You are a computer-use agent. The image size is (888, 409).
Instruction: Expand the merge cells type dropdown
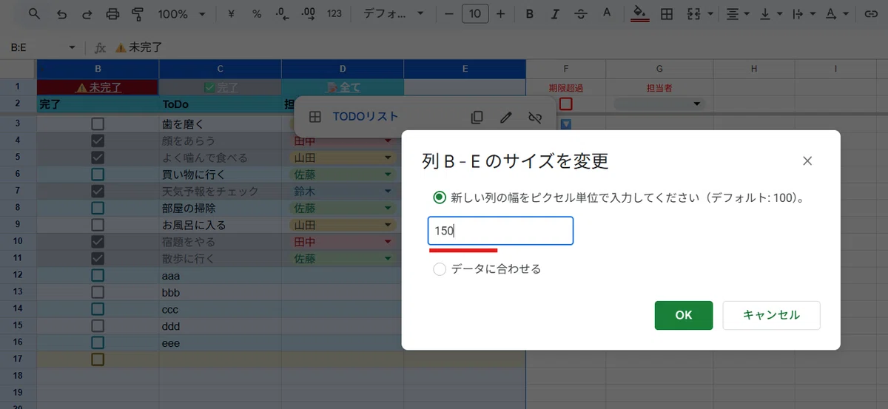point(711,13)
